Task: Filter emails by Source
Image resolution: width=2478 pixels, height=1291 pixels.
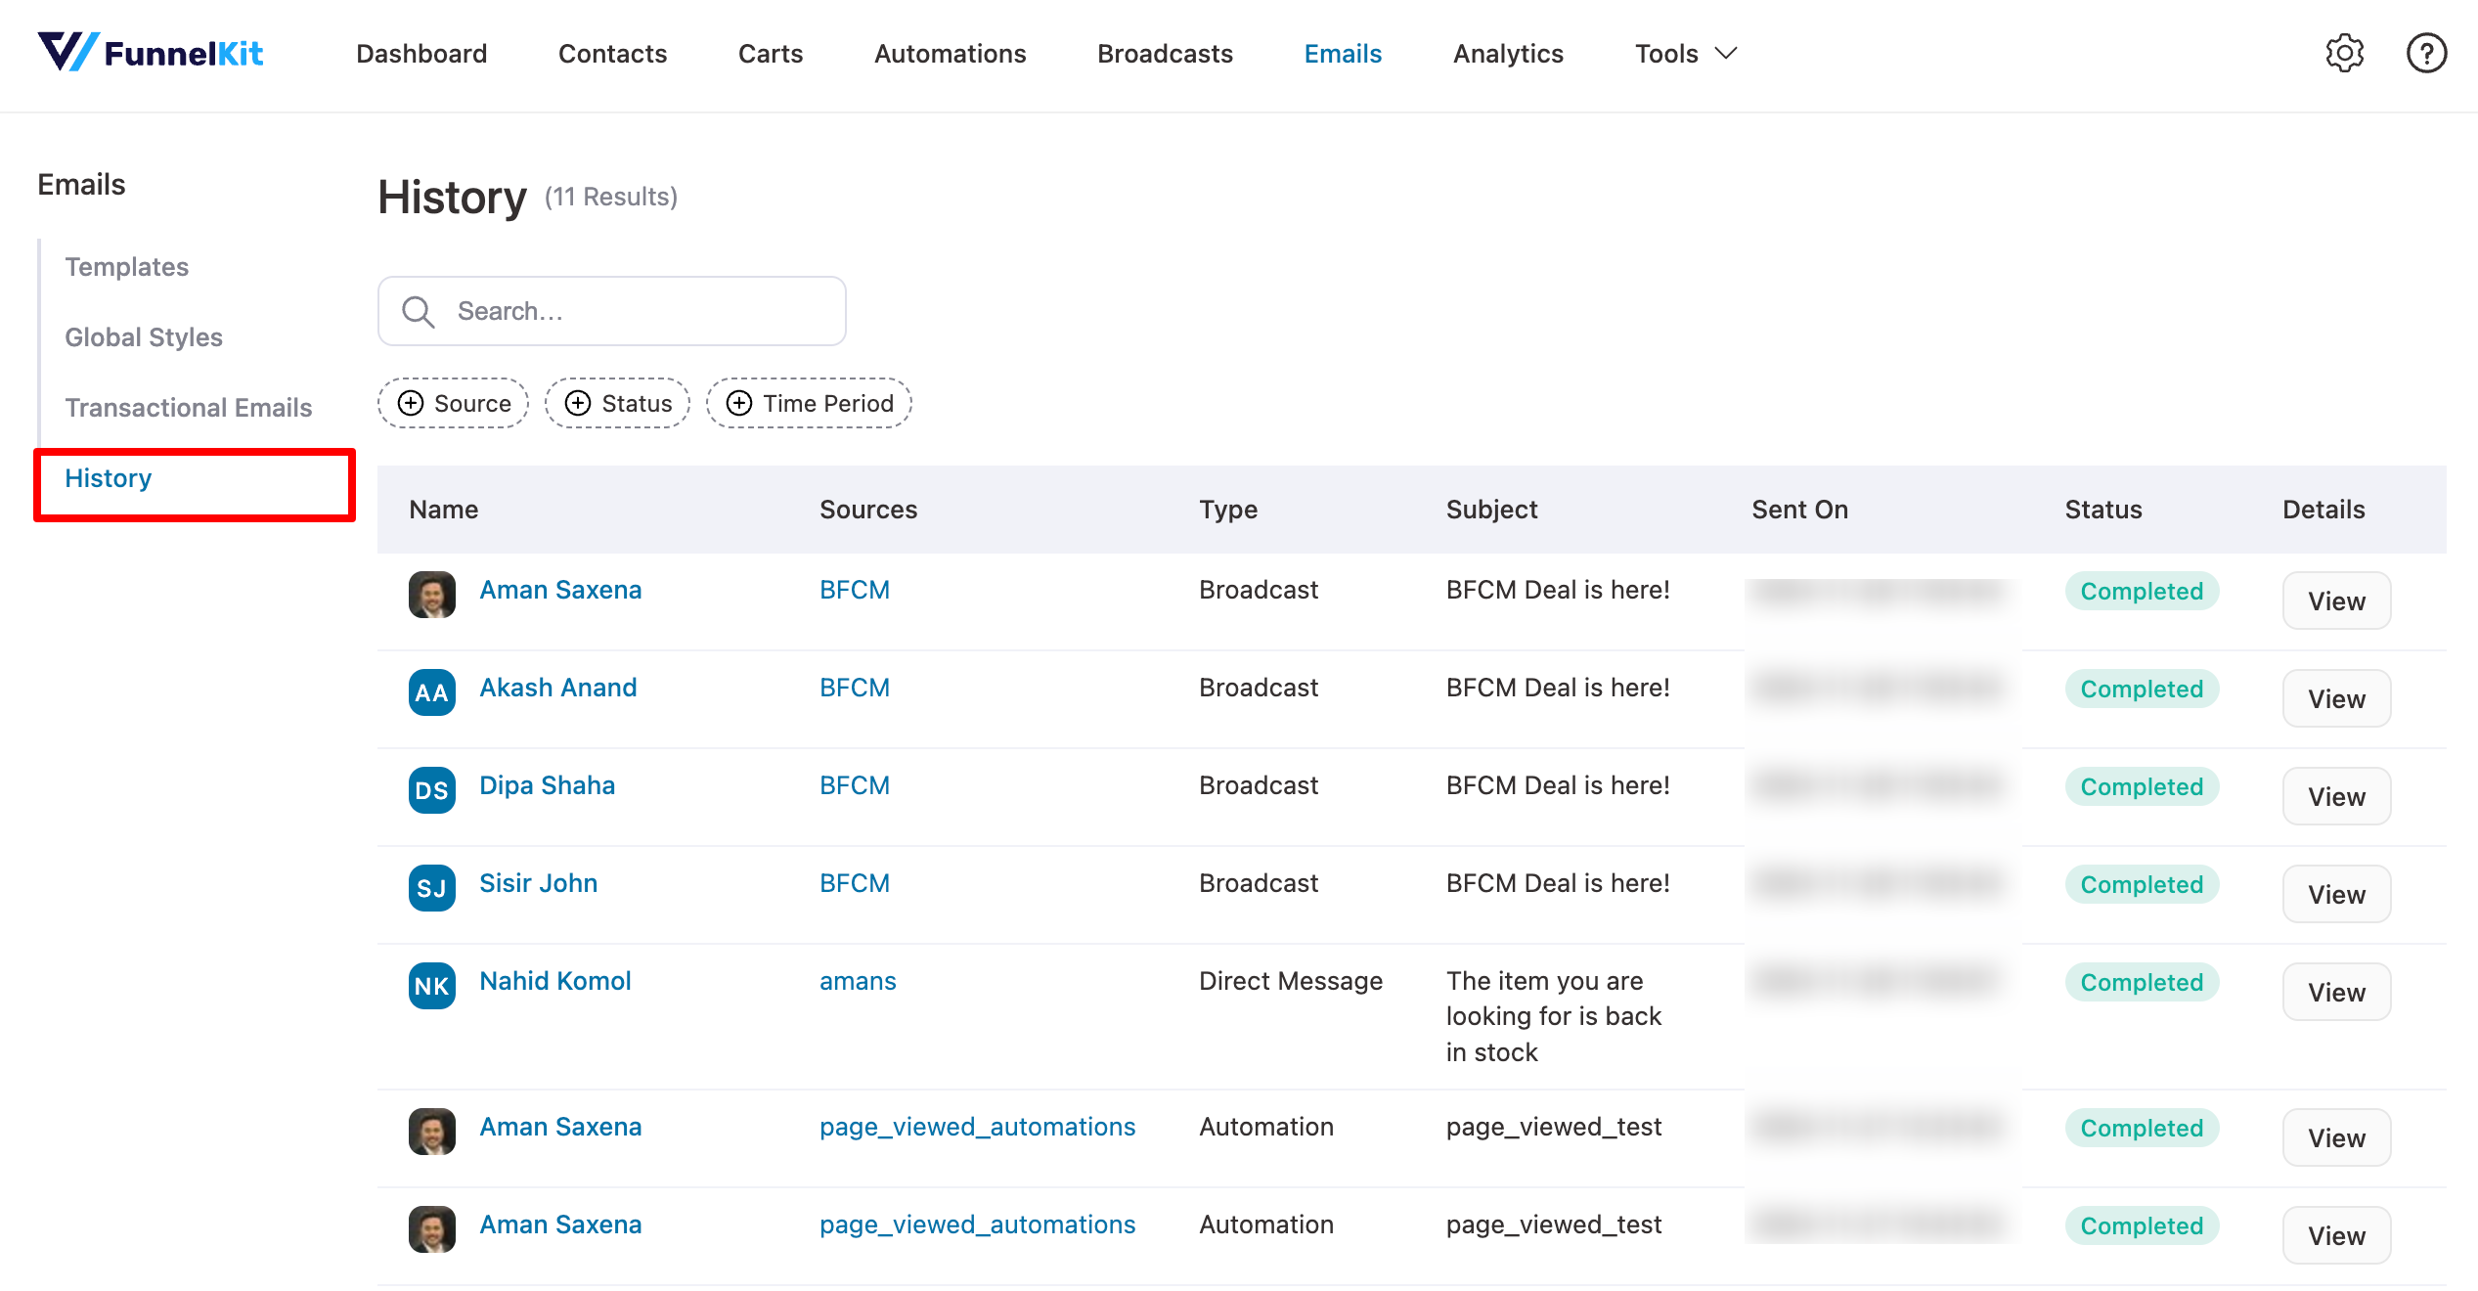Action: click(x=456, y=403)
